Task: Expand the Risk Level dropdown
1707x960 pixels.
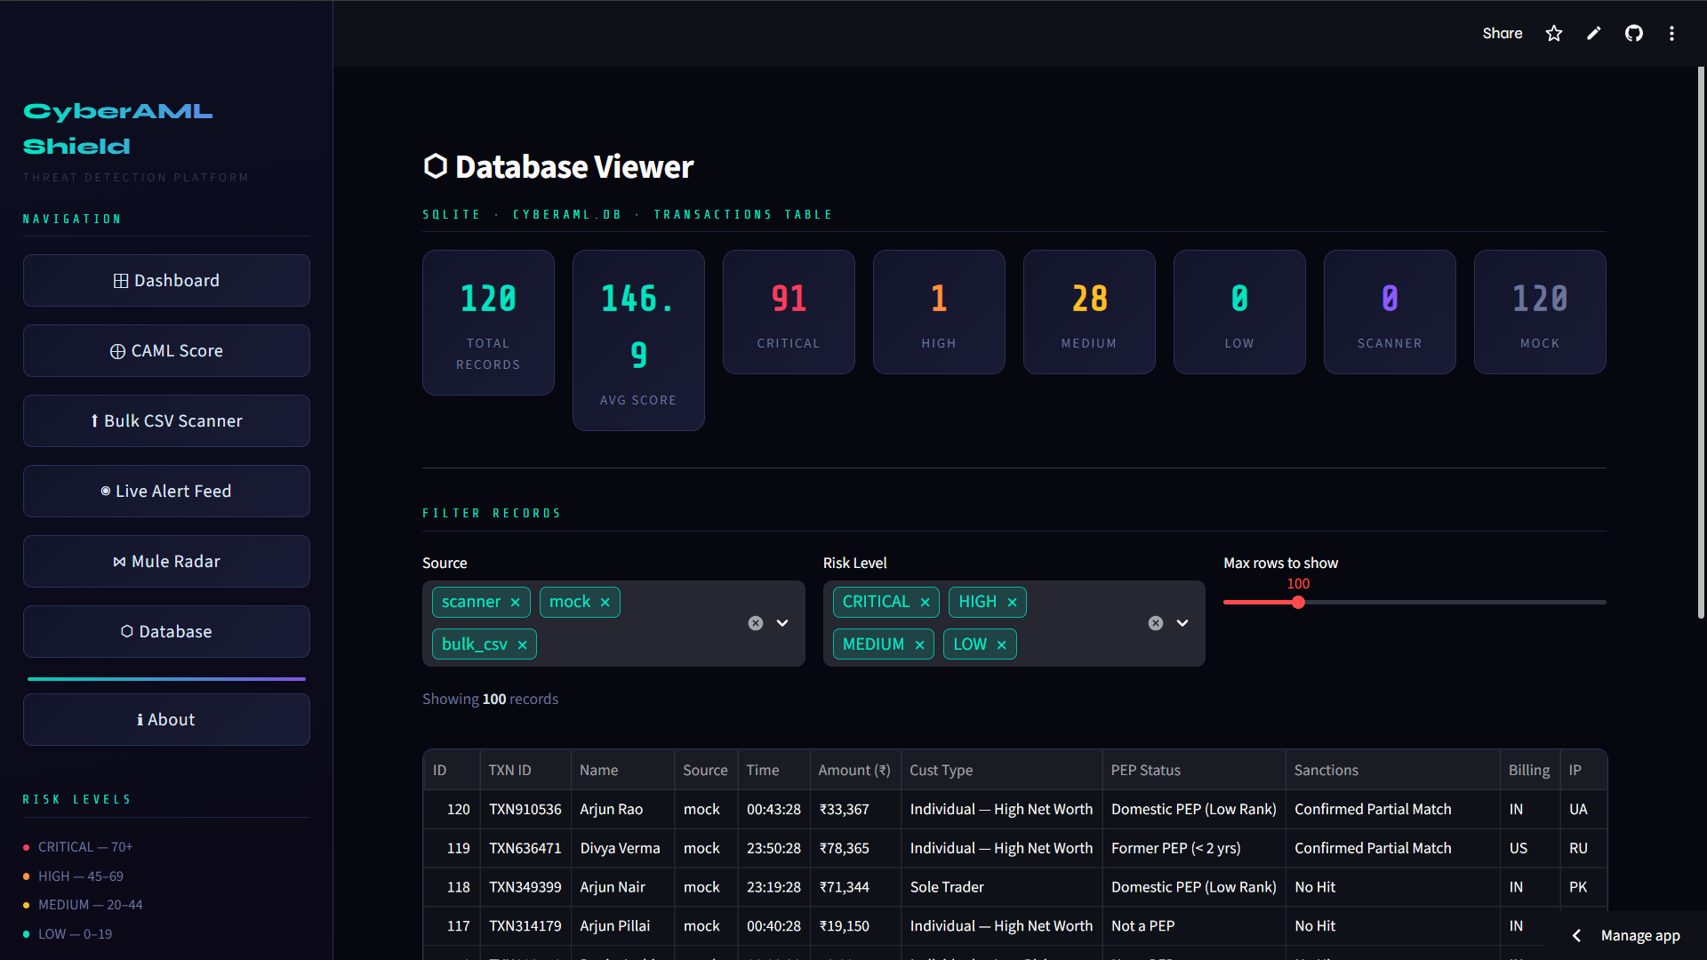Action: [1182, 623]
